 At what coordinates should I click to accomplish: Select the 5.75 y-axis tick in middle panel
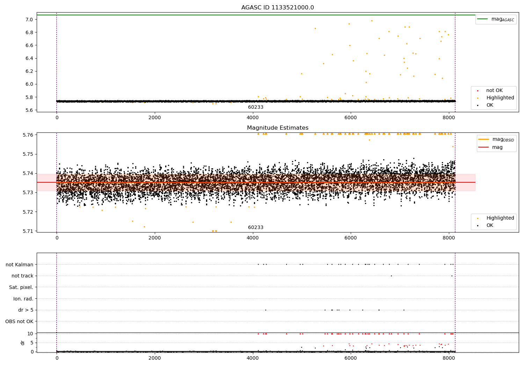point(28,154)
